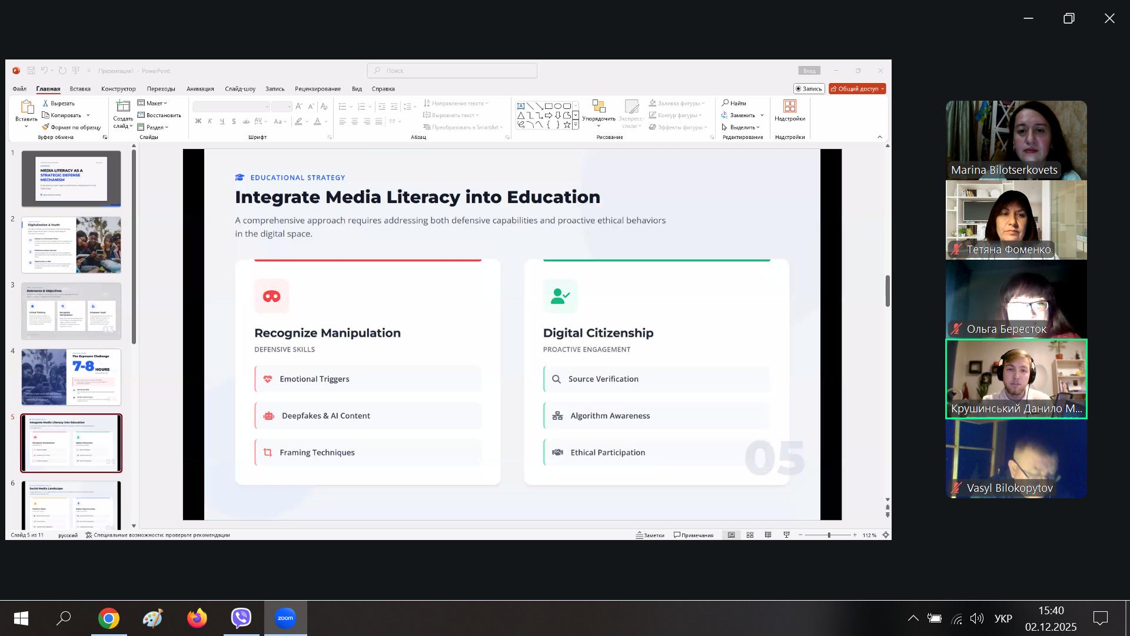This screenshot has width=1130, height=636.
Task: Click the Format Painter (Формат по образцу) icon
Action: tap(45, 127)
